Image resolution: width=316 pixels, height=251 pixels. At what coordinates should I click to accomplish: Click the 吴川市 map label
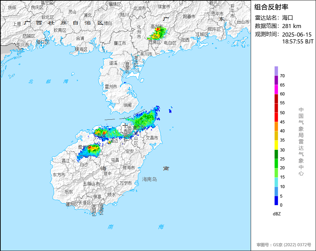point(146,54)
